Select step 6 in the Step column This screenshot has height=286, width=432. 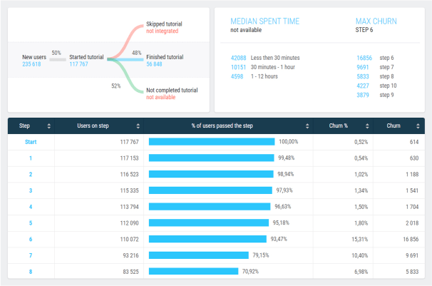(30, 239)
